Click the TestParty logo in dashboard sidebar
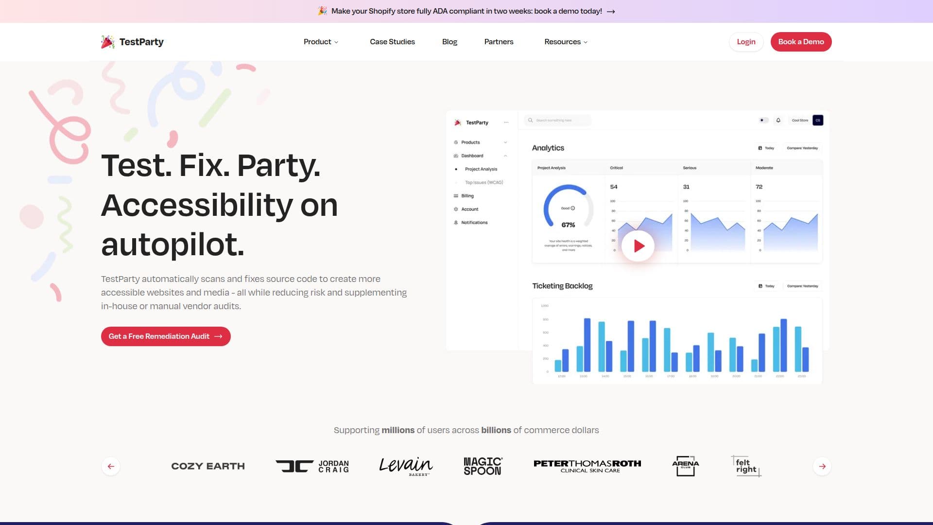The height and width of the screenshot is (525, 933). click(471, 122)
